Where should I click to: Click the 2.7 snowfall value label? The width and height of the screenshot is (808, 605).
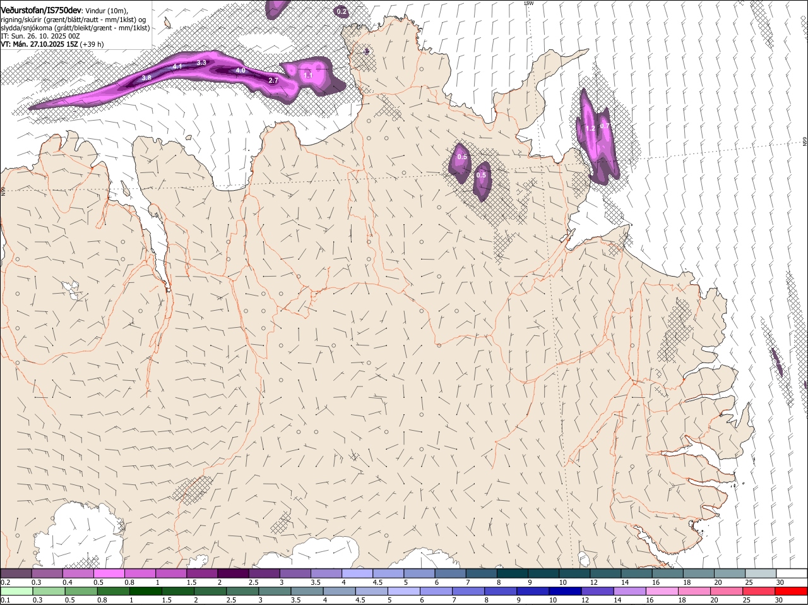(x=273, y=80)
